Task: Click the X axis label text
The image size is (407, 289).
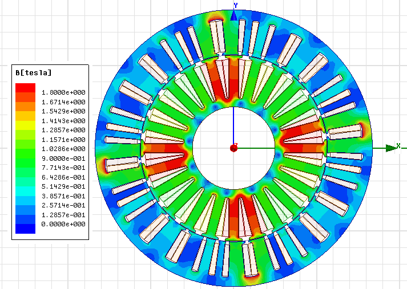Action: click(399, 145)
